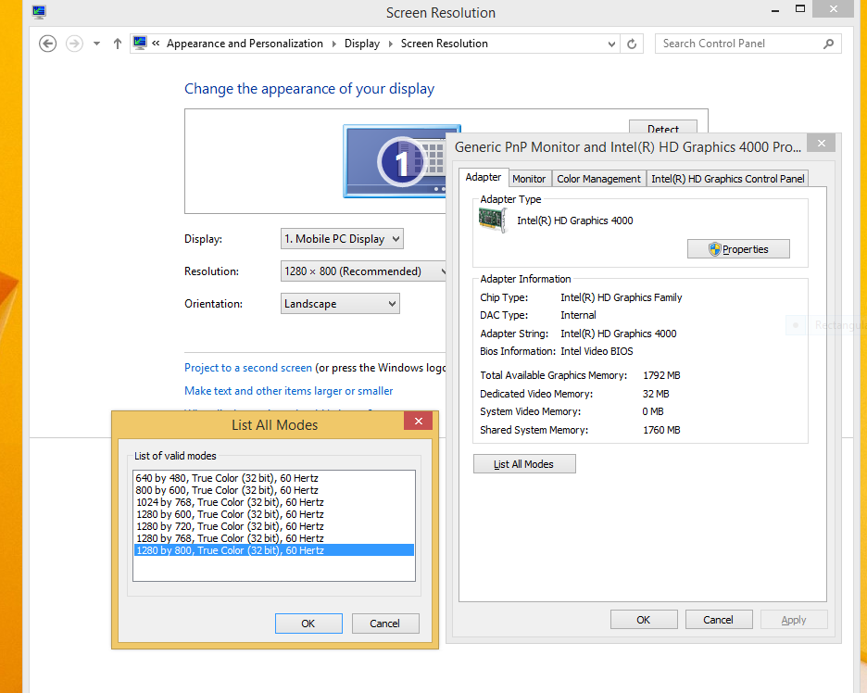The image size is (867, 693).
Task: Open Intel(R) HD Graphics Control Panel tab
Action: (x=728, y=179)
